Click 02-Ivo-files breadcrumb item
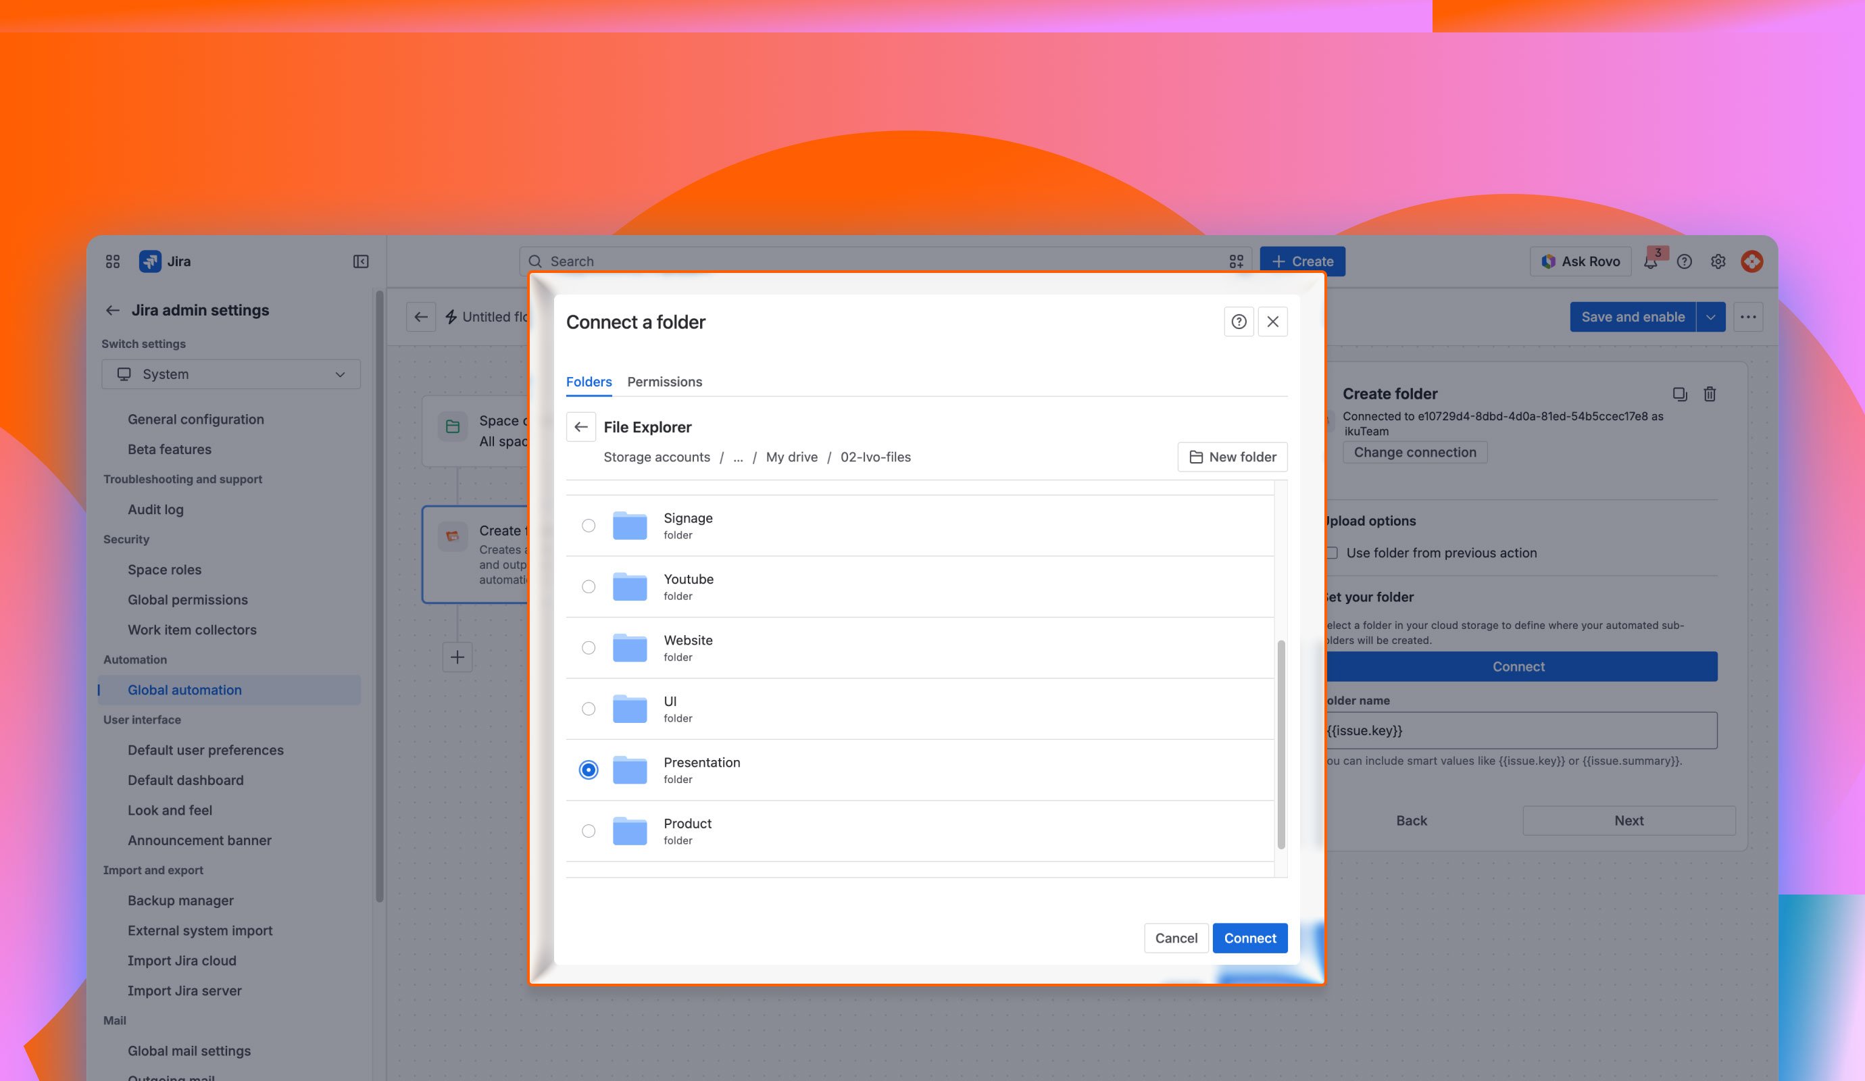The height and width of the screenshot is (1081, 1865). (876, 457)
